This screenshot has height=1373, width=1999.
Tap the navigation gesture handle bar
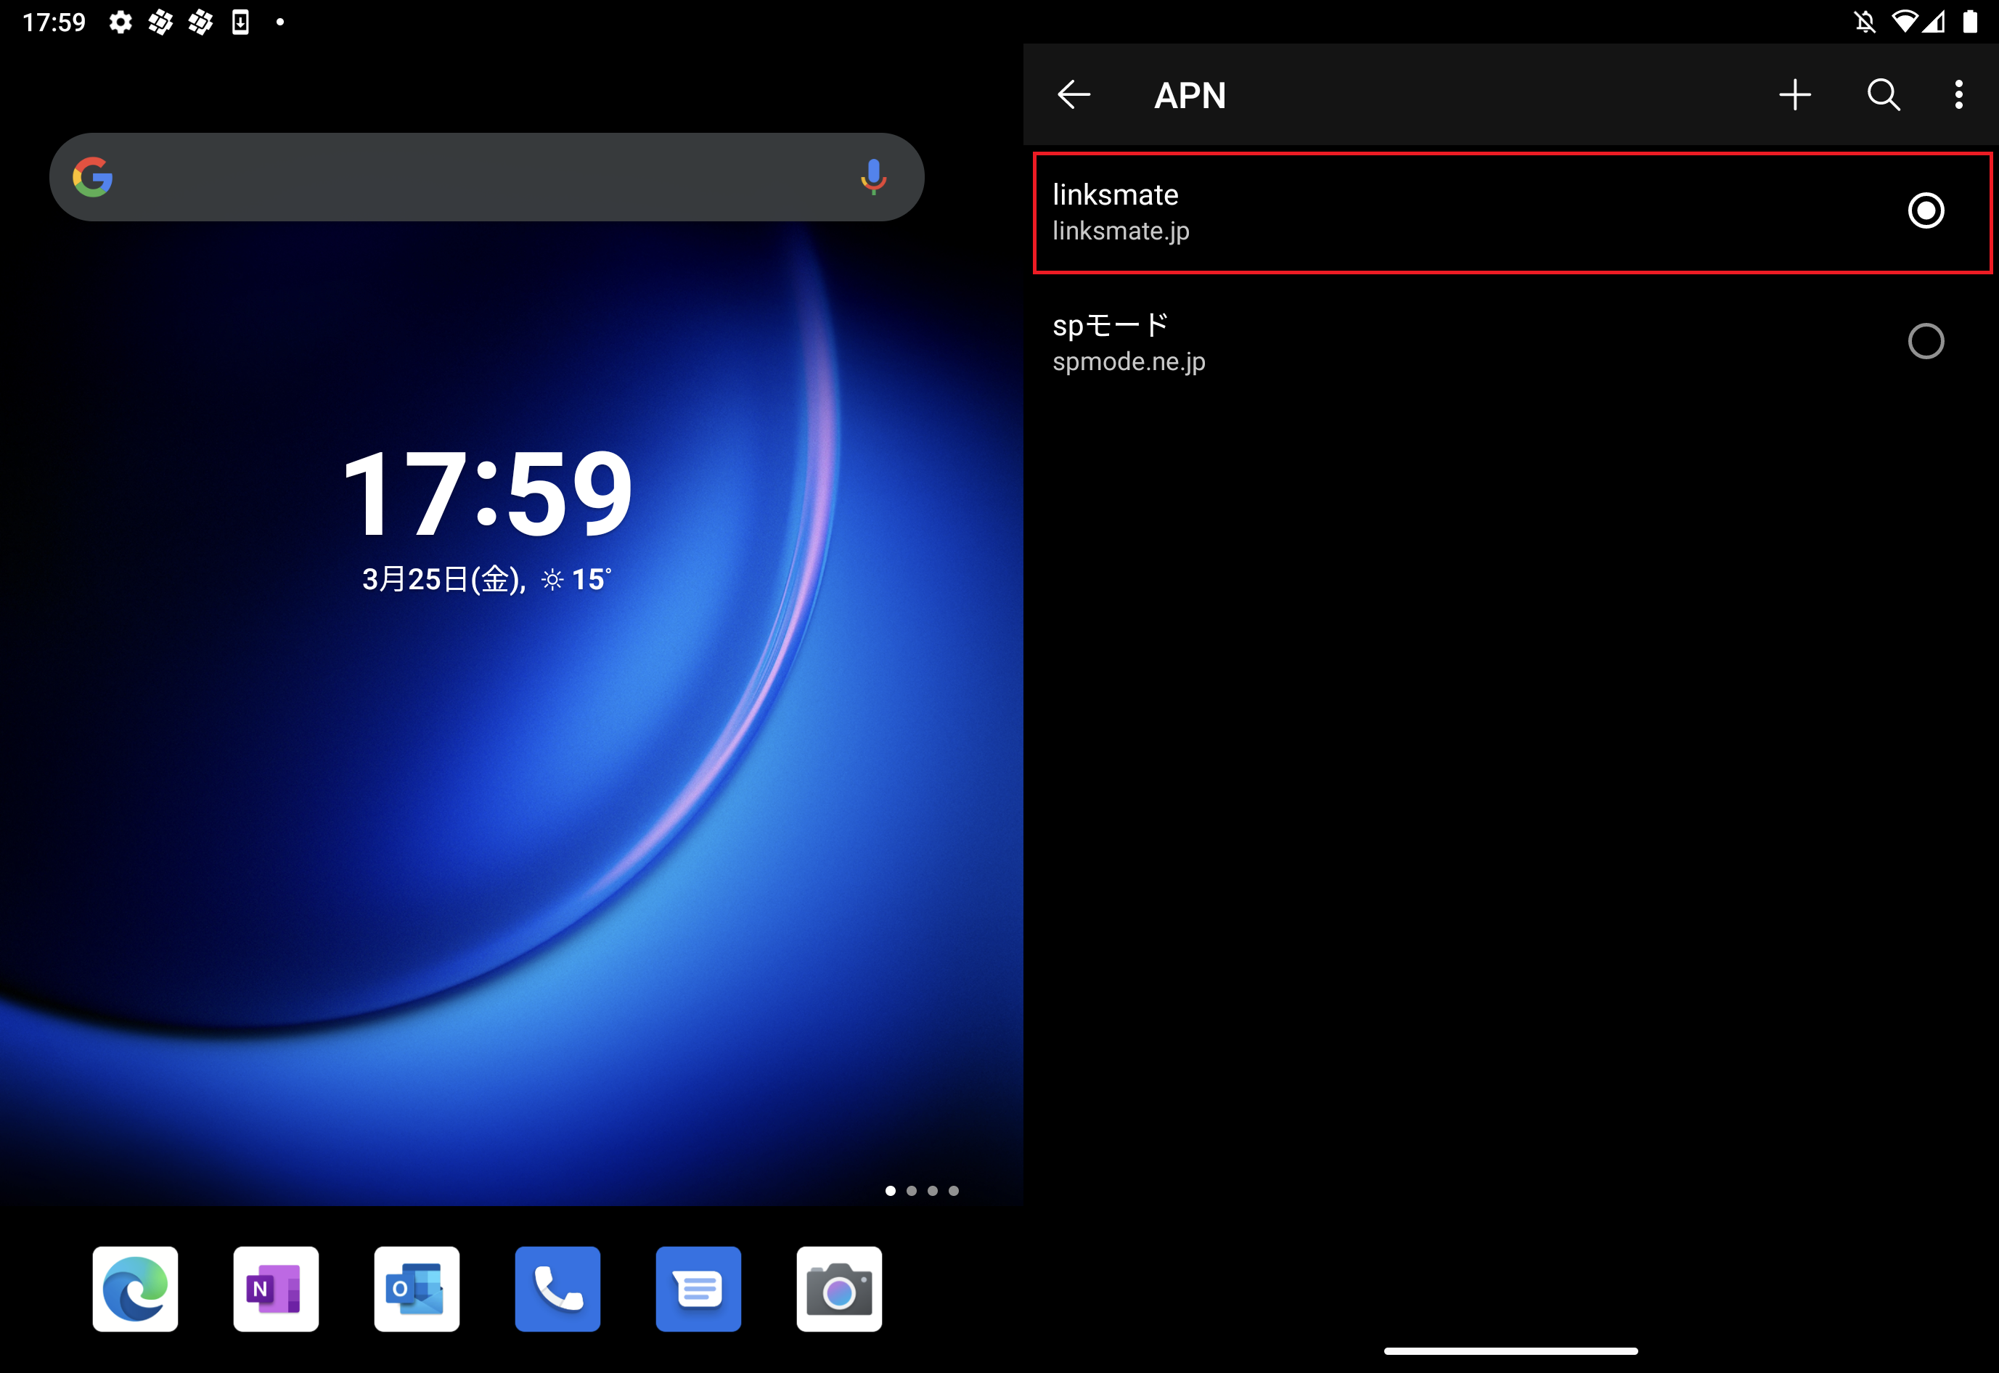tap(1511, 1351)
